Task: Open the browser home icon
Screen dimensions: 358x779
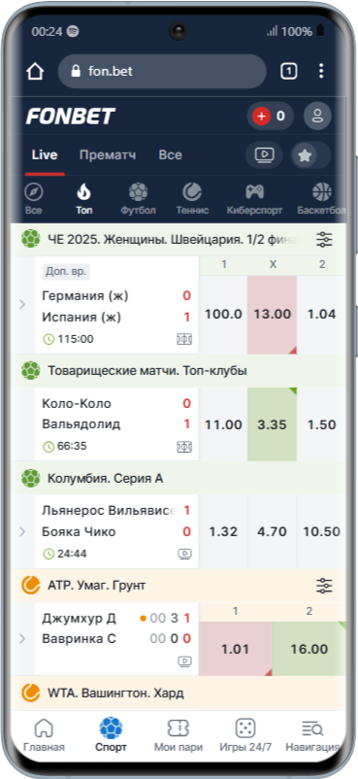Action: click(x=35, y=72)
